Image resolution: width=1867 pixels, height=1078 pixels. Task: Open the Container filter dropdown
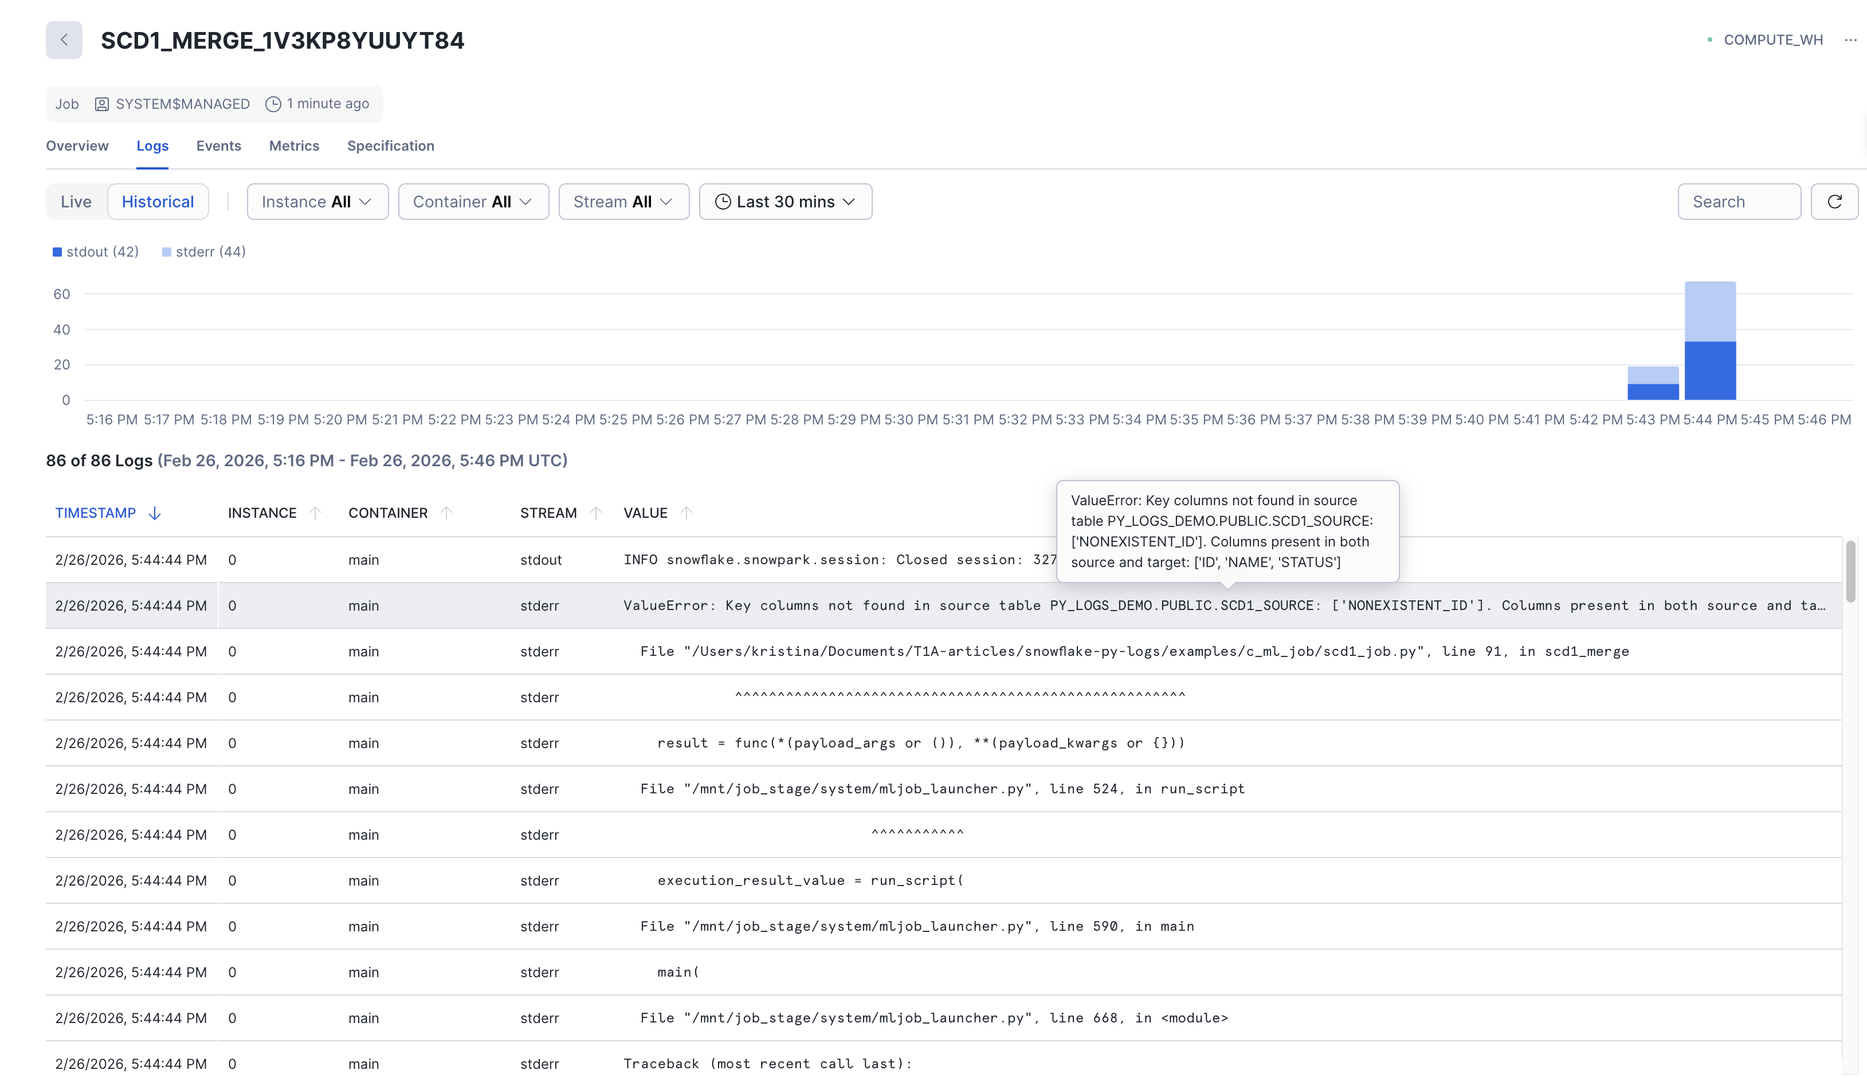coord(473,200)
